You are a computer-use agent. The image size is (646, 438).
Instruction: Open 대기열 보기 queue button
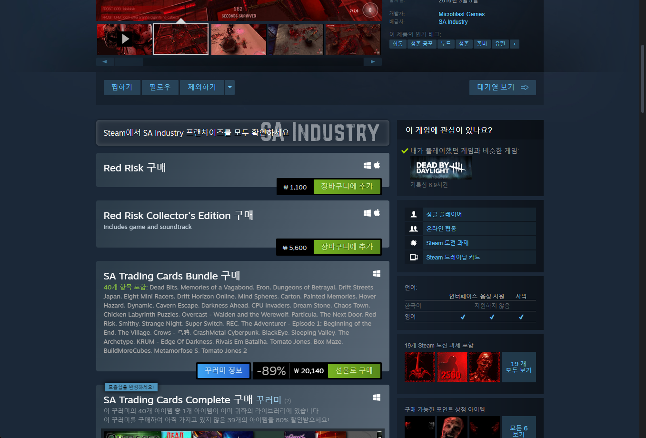[x=503, y=87]
